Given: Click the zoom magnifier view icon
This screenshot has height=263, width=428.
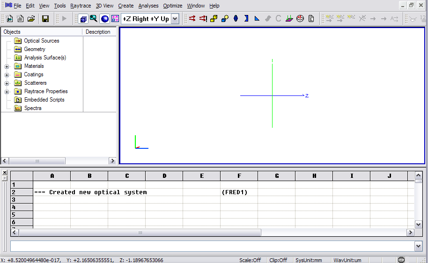Looking at the screenshot, I should (94, 19).
